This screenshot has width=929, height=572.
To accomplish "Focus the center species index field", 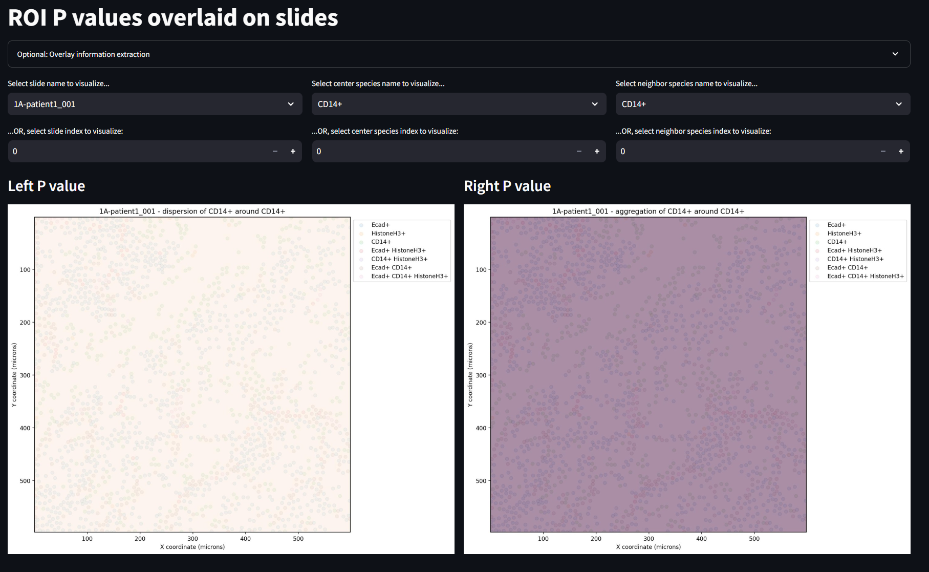I will [x=441, y=152].
